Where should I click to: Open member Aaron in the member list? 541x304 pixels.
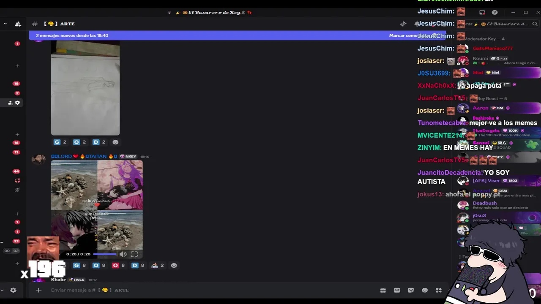499,108
